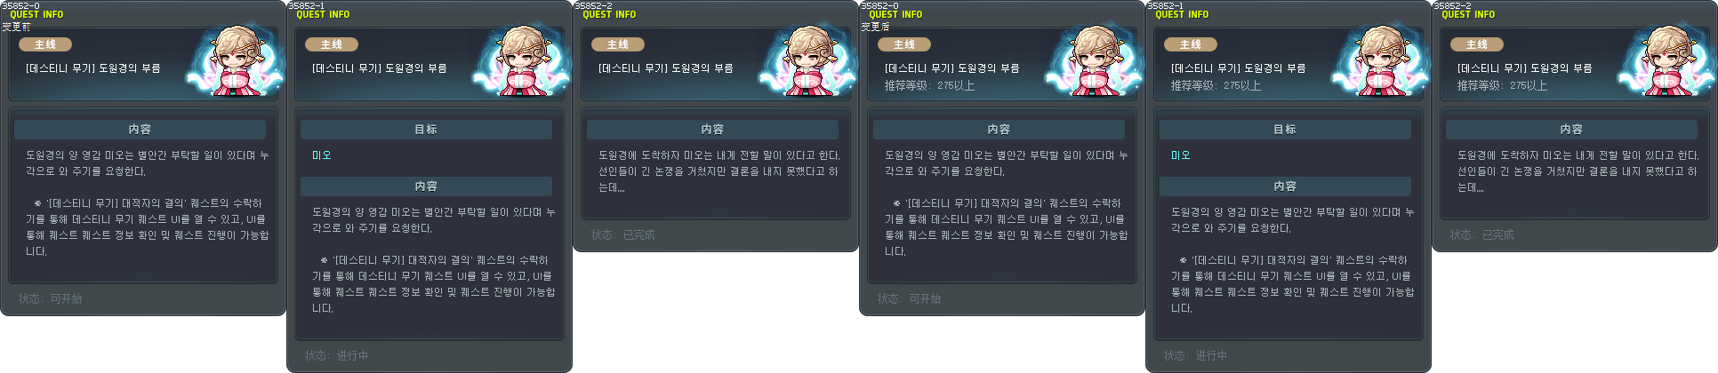This screenshot has width=1718, height=373.
Task: Click the 미오 target link in 推荐等级 panel
Action: point(1181,155)
